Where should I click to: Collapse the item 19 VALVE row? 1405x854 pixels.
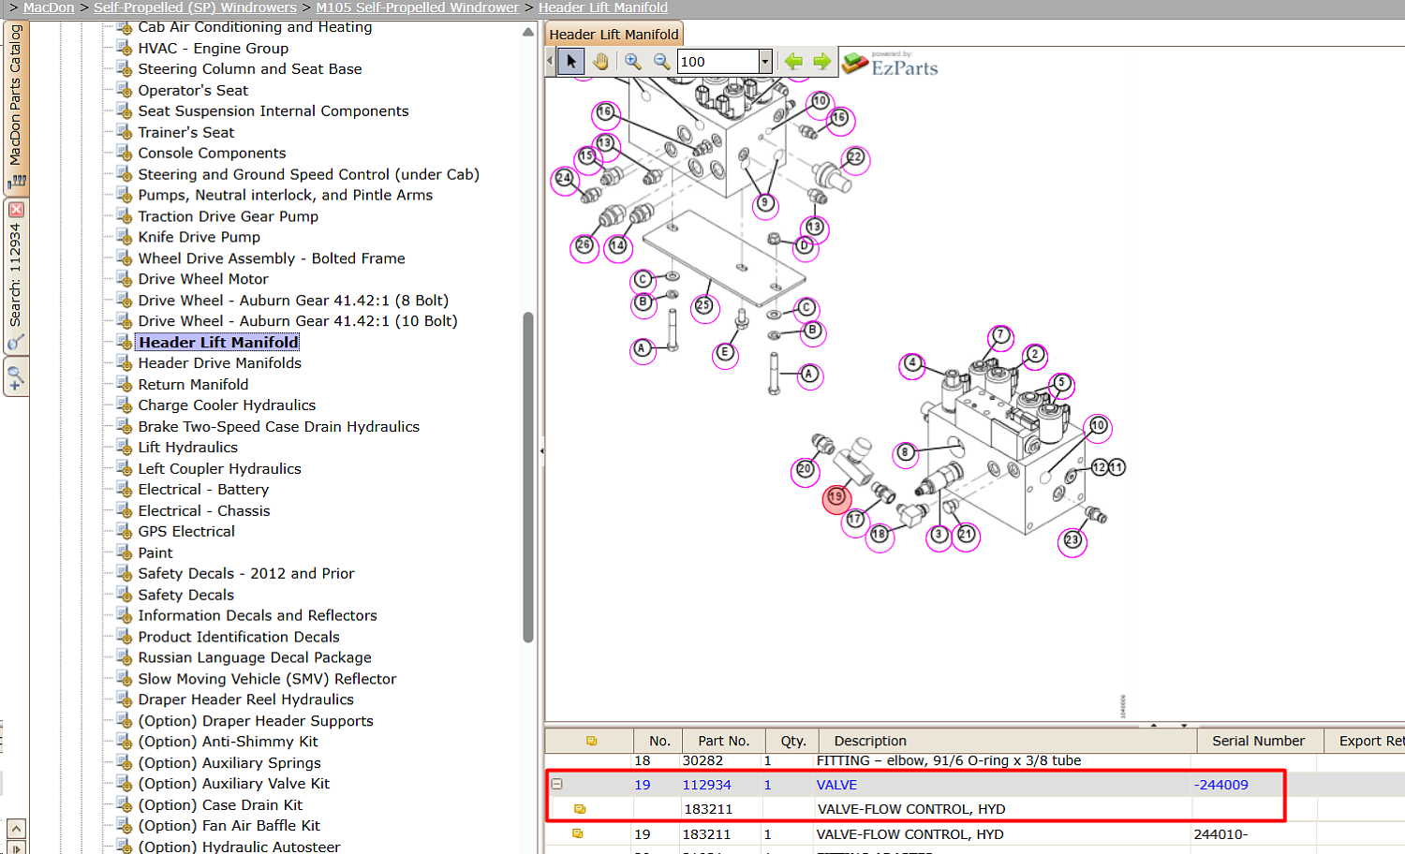(556, 784)
